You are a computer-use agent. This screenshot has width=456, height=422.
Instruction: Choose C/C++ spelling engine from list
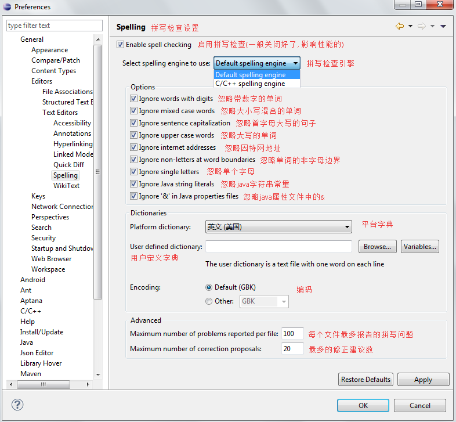click(257, 84)
